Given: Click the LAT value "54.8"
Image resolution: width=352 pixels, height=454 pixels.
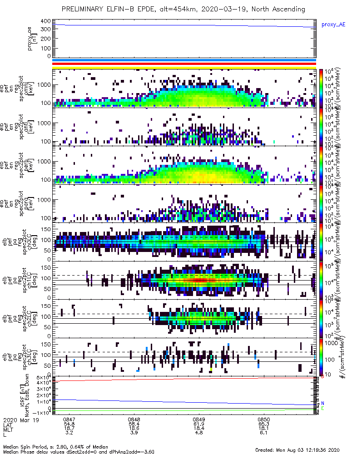Looking at the screenshot, I should click(69, 424).
